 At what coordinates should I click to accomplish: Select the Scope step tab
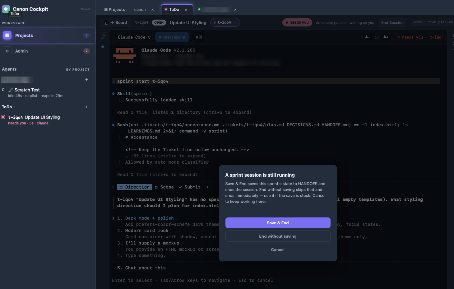164,187
